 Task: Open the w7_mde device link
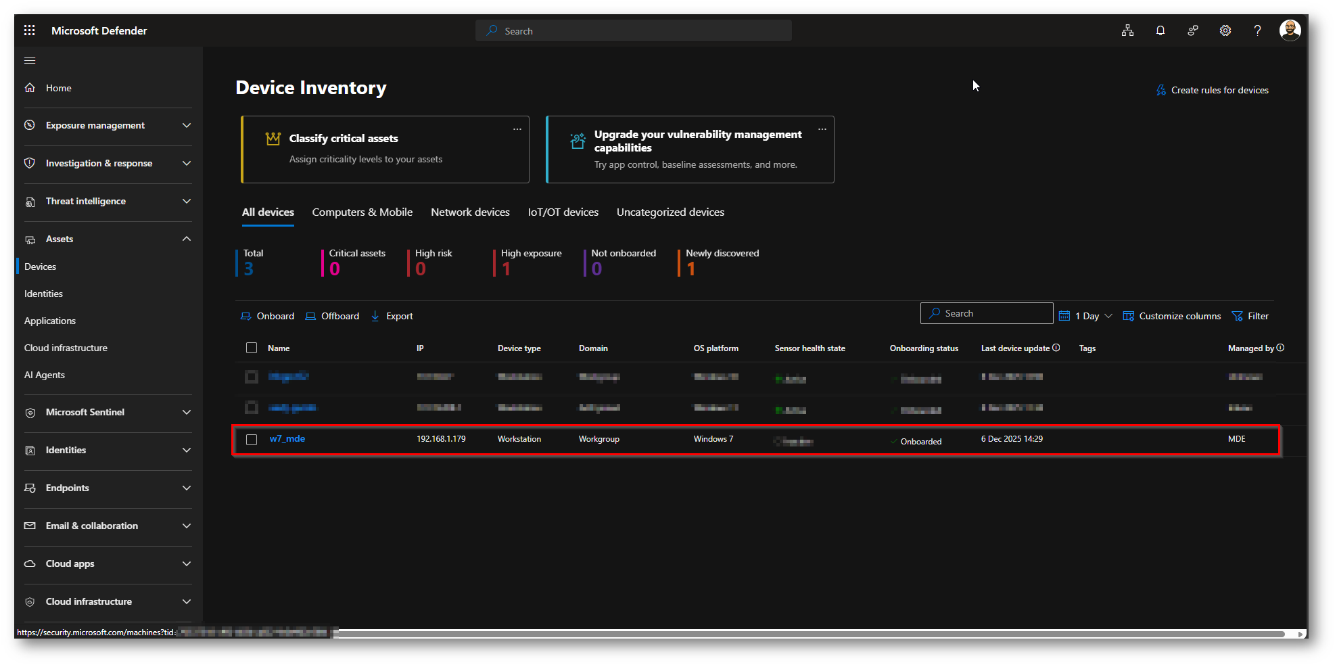click(287, 439)
